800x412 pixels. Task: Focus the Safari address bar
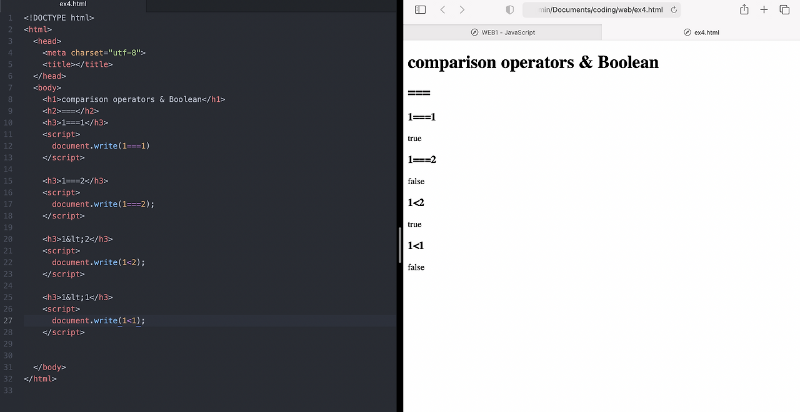601,9
